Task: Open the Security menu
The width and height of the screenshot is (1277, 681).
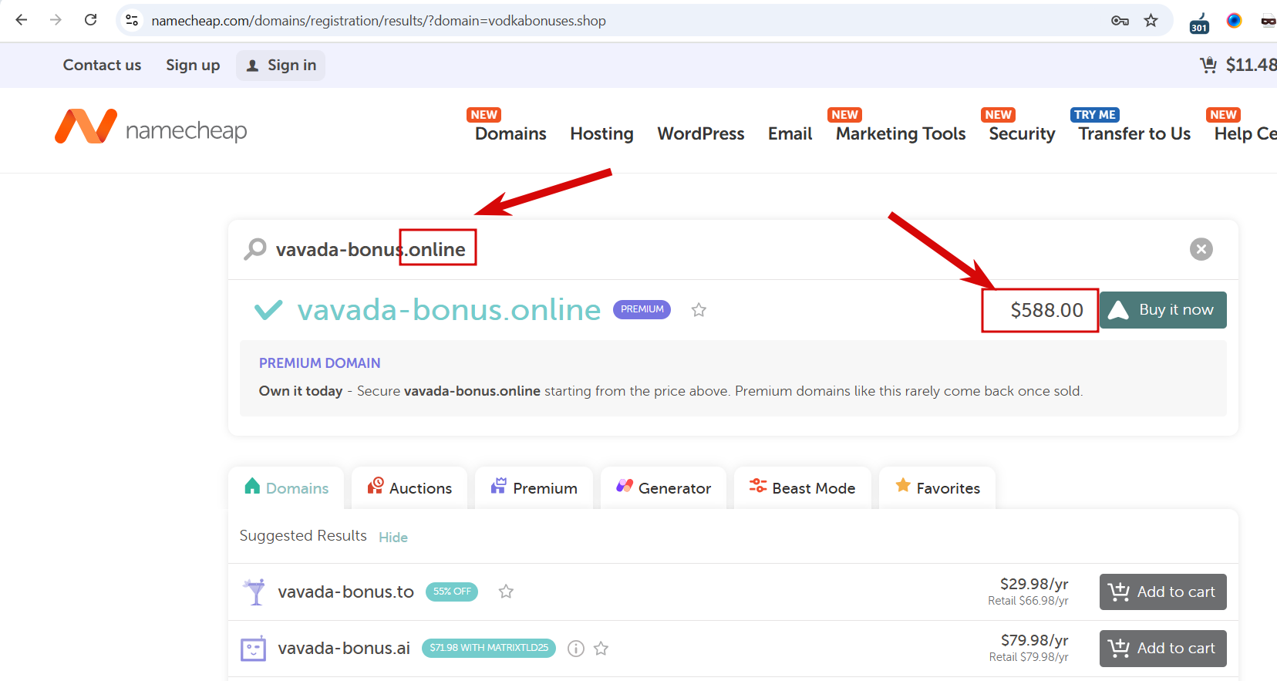Action: click(1022, 133)
